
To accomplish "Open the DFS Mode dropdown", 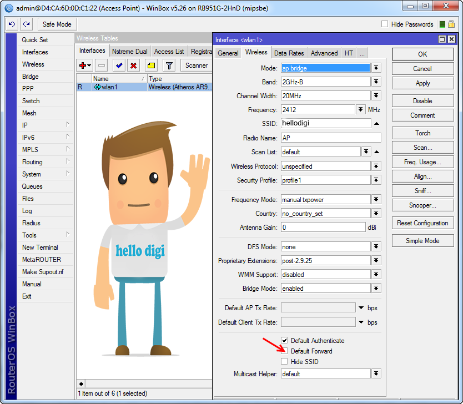I will (376, 247).
